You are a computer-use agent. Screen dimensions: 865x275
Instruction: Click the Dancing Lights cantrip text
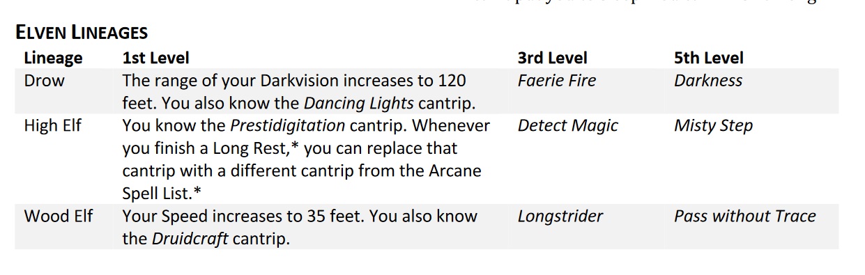(359, 104)
